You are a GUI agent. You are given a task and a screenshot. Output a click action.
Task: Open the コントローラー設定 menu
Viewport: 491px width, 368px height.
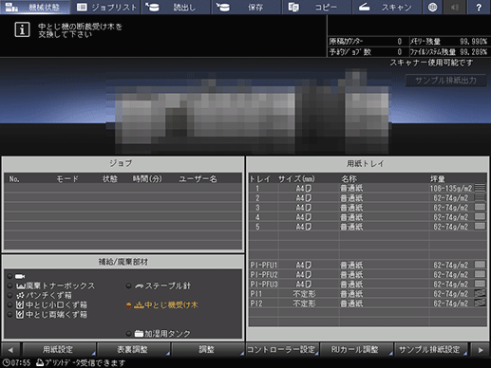282,350
